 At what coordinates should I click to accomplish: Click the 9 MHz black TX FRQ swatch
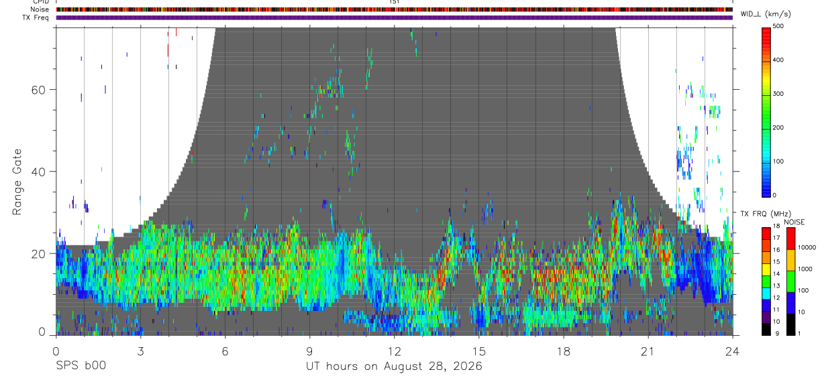[766, 328]
